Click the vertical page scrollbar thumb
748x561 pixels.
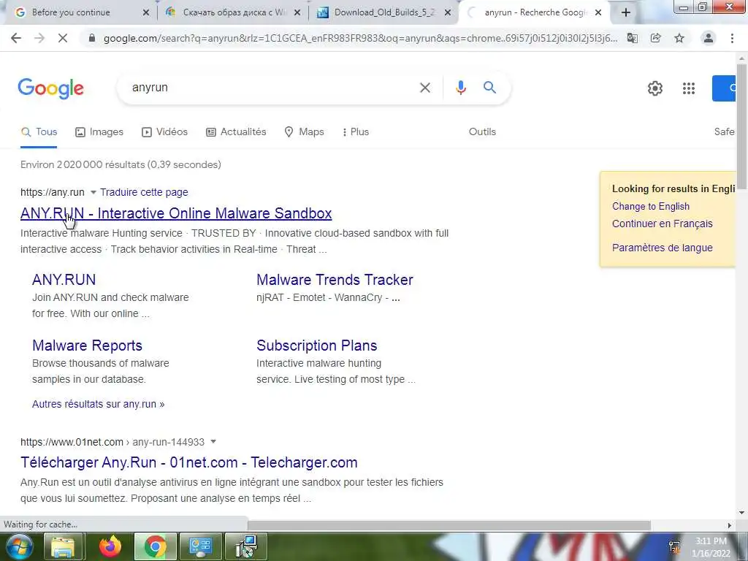point(742,126)
